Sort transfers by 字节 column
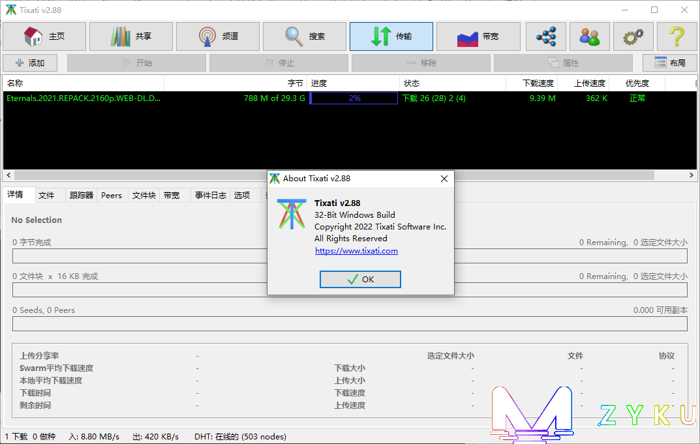 point(236,83)
